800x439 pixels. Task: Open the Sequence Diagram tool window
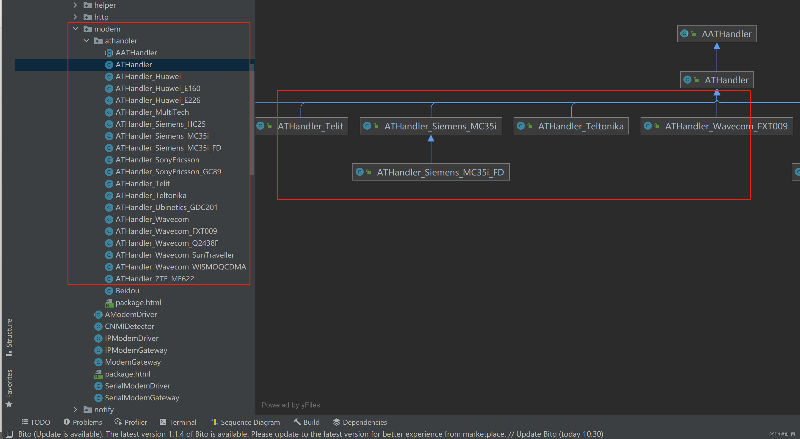(x=245, y=422)
